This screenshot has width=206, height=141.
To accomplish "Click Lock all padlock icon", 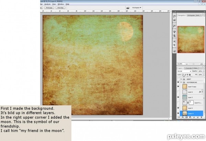I will click(190, 75).
